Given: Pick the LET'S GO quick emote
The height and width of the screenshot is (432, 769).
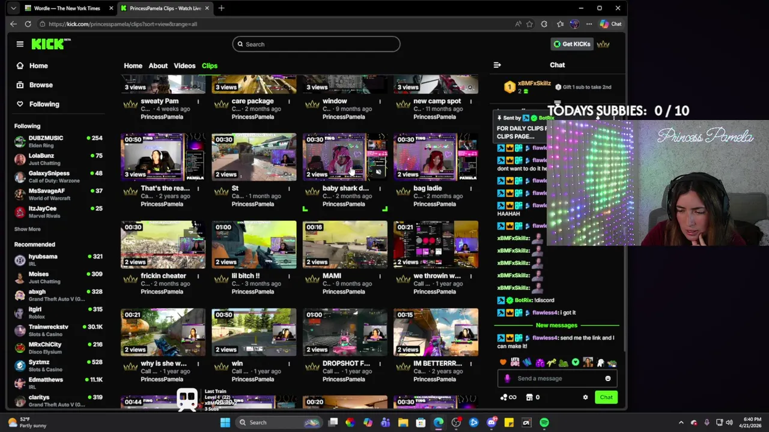Looking at the screenshot, I should (515, 362).
